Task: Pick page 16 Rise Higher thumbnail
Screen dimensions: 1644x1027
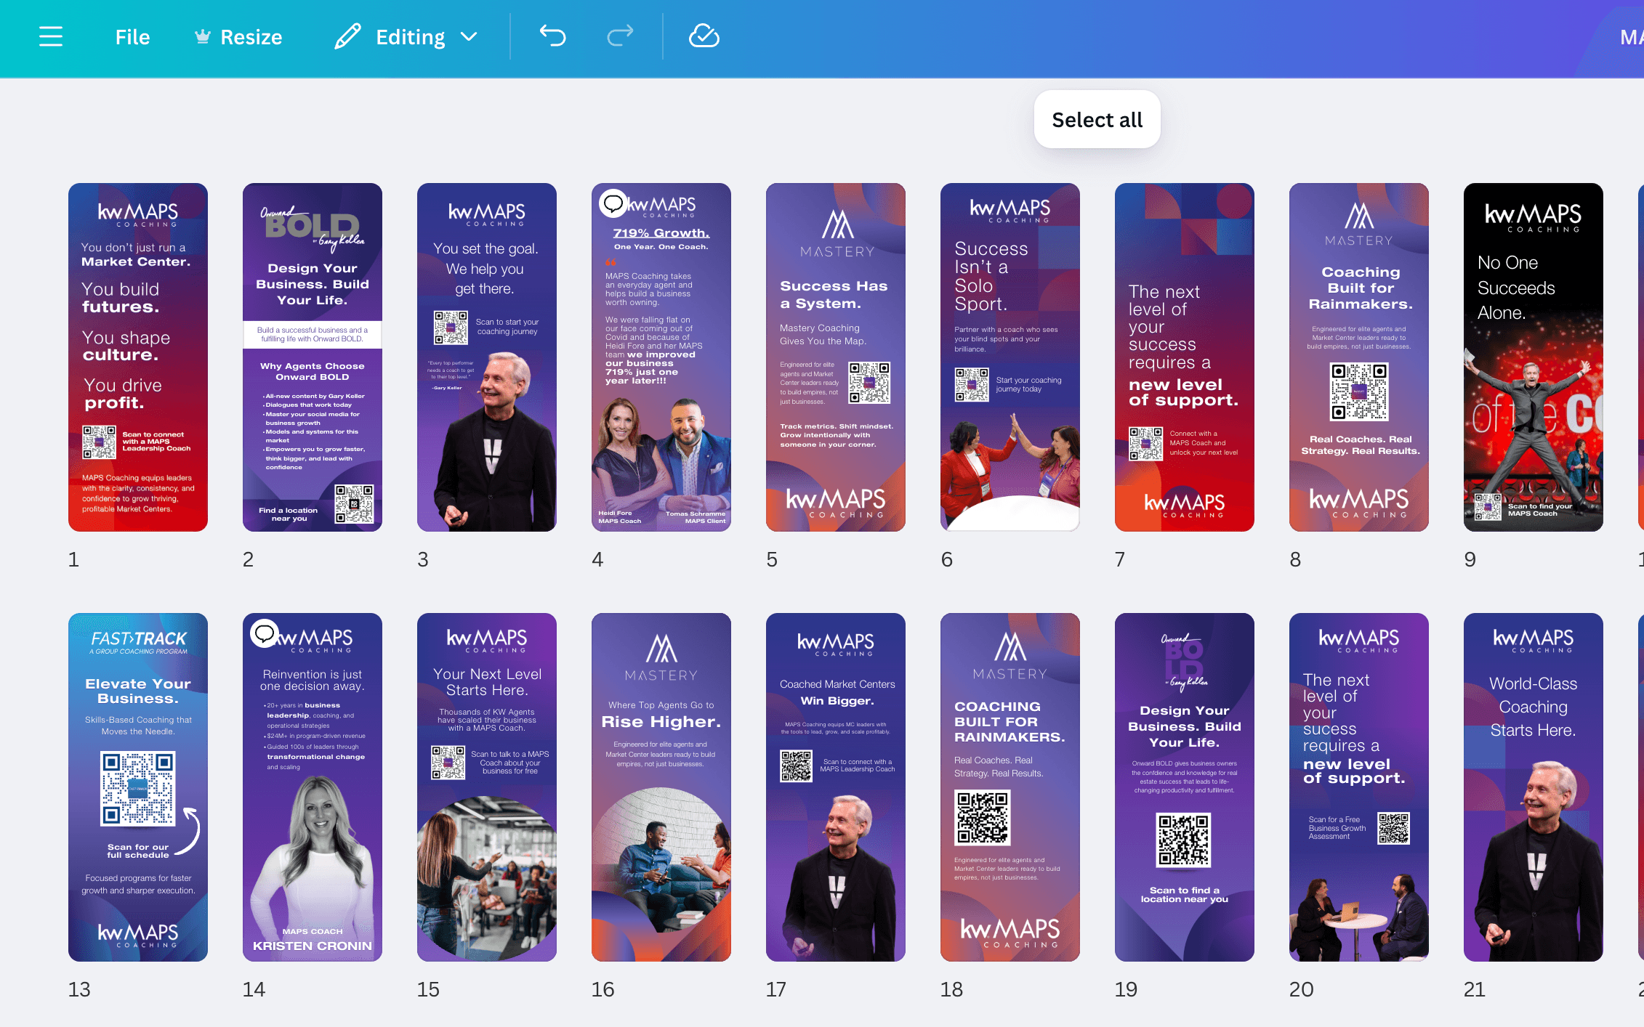Action: (661, 787)
